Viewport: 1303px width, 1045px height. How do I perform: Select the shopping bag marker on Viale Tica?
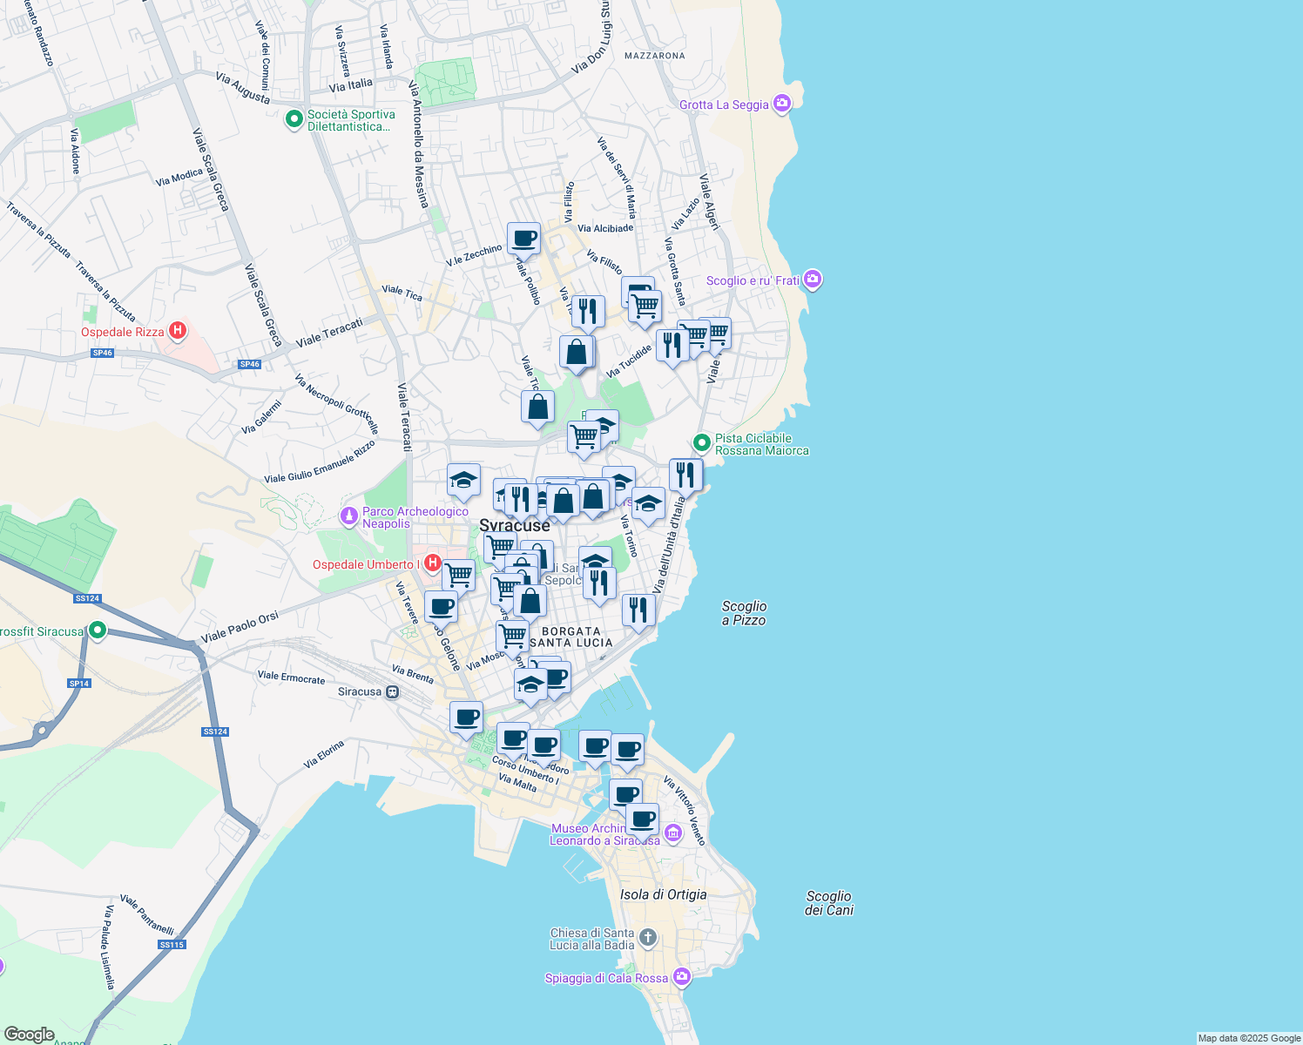(x=537, y=407)
